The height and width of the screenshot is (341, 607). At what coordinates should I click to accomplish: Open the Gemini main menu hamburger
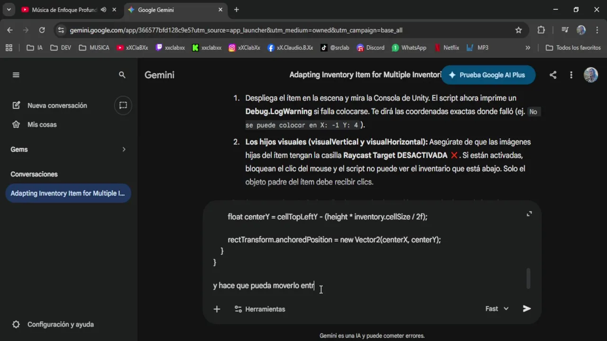pos(16,75)
